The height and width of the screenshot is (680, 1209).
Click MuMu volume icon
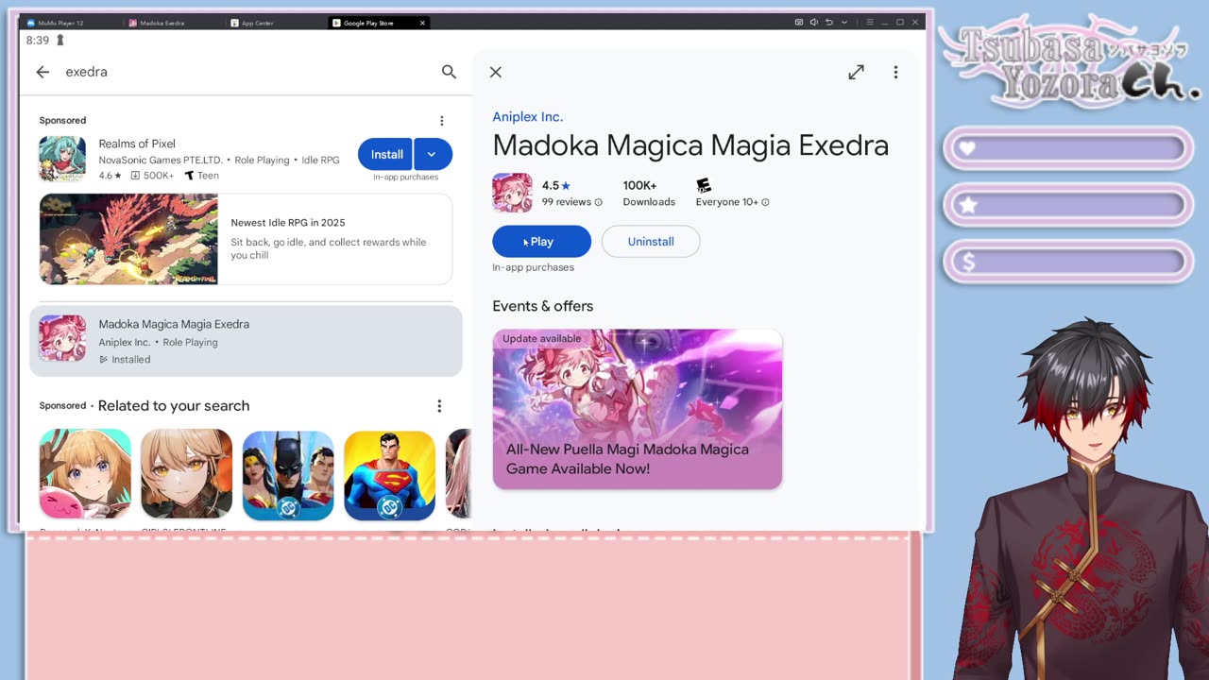point(814,23)
